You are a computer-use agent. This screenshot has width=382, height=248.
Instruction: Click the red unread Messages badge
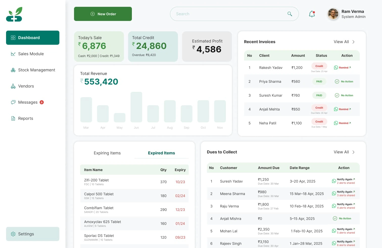(x=42, y=102)
